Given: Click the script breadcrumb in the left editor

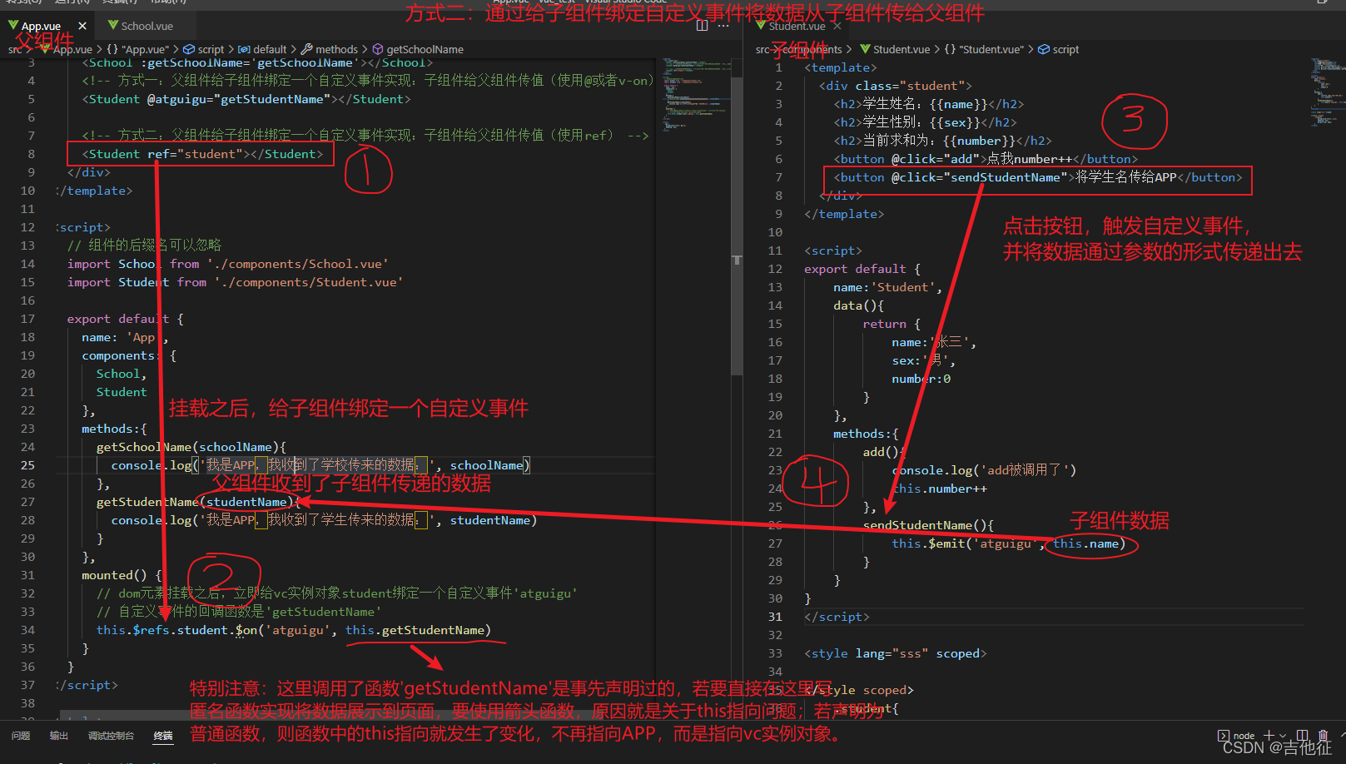Looking at the screenshot, I should [x=204, y=49].
